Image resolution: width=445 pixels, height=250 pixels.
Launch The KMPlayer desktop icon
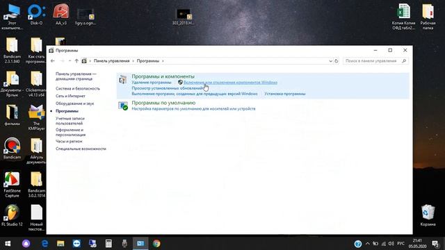pyautogui.click(x=36, y=117)
